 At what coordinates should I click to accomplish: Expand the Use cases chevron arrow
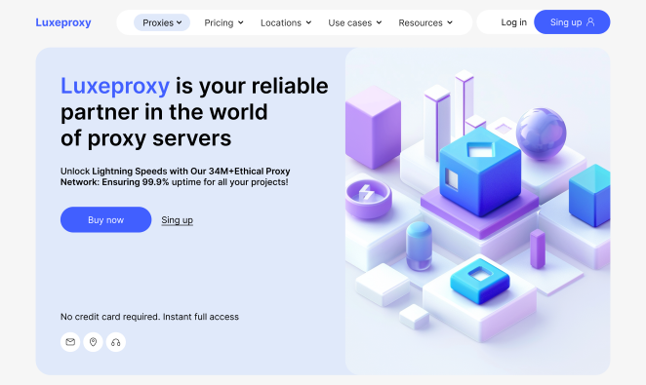379,22
